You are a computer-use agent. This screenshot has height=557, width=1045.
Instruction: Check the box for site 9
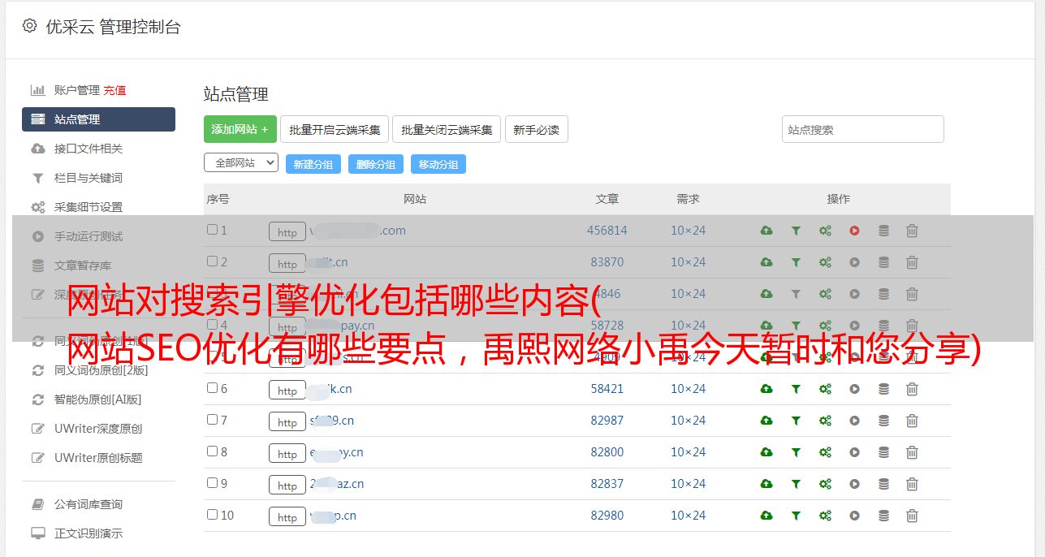pyautogui.click(x=212, y=483)
